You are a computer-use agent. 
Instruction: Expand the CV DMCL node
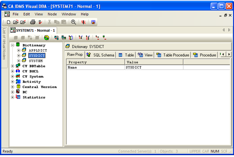12,71
